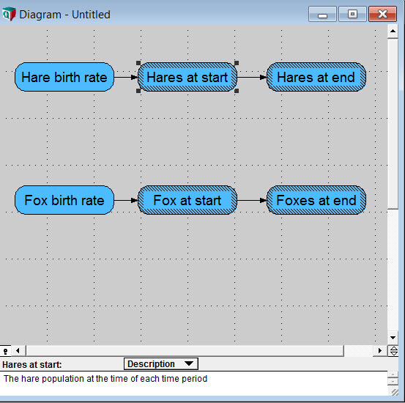The height and width of the screenshot is (403, 405).
Task: Click the description text field
Action: (194, 383)
